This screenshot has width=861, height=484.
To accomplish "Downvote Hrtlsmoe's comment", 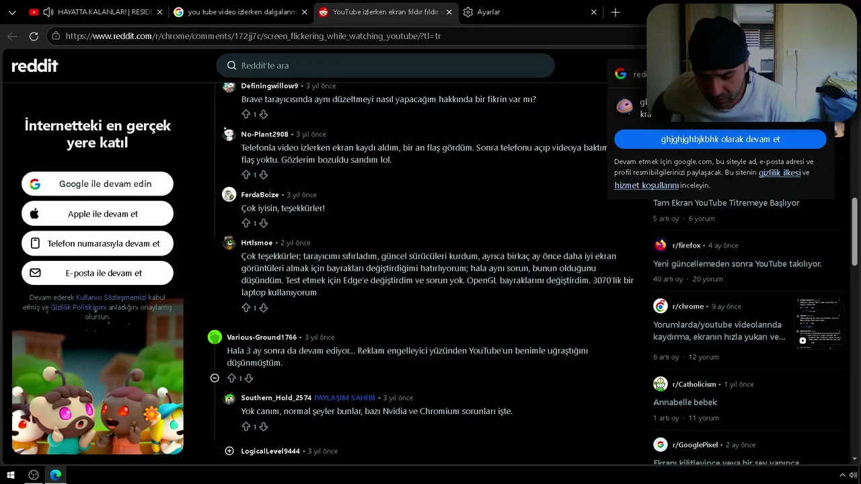I will [264, 308].
